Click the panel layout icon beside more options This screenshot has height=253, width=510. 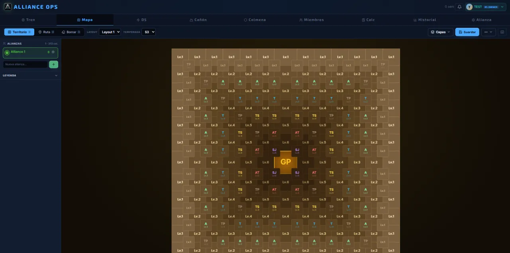click(502, 32)
